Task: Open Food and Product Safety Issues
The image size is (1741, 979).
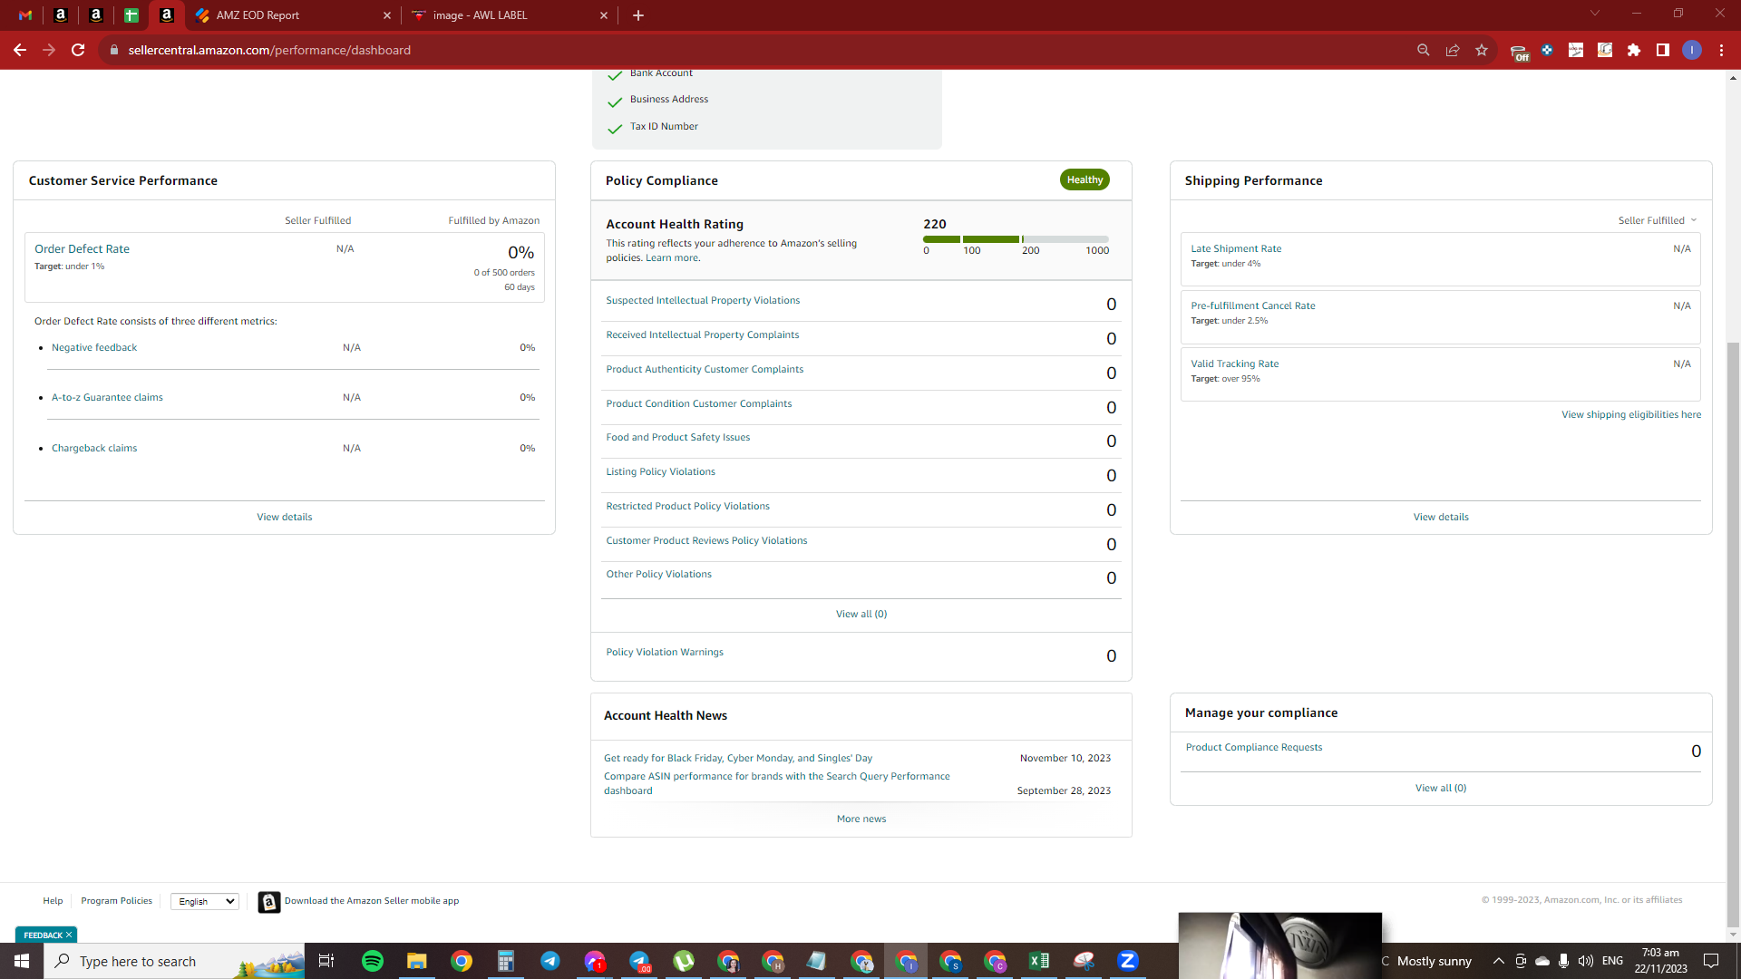Action: coord(678,438)
